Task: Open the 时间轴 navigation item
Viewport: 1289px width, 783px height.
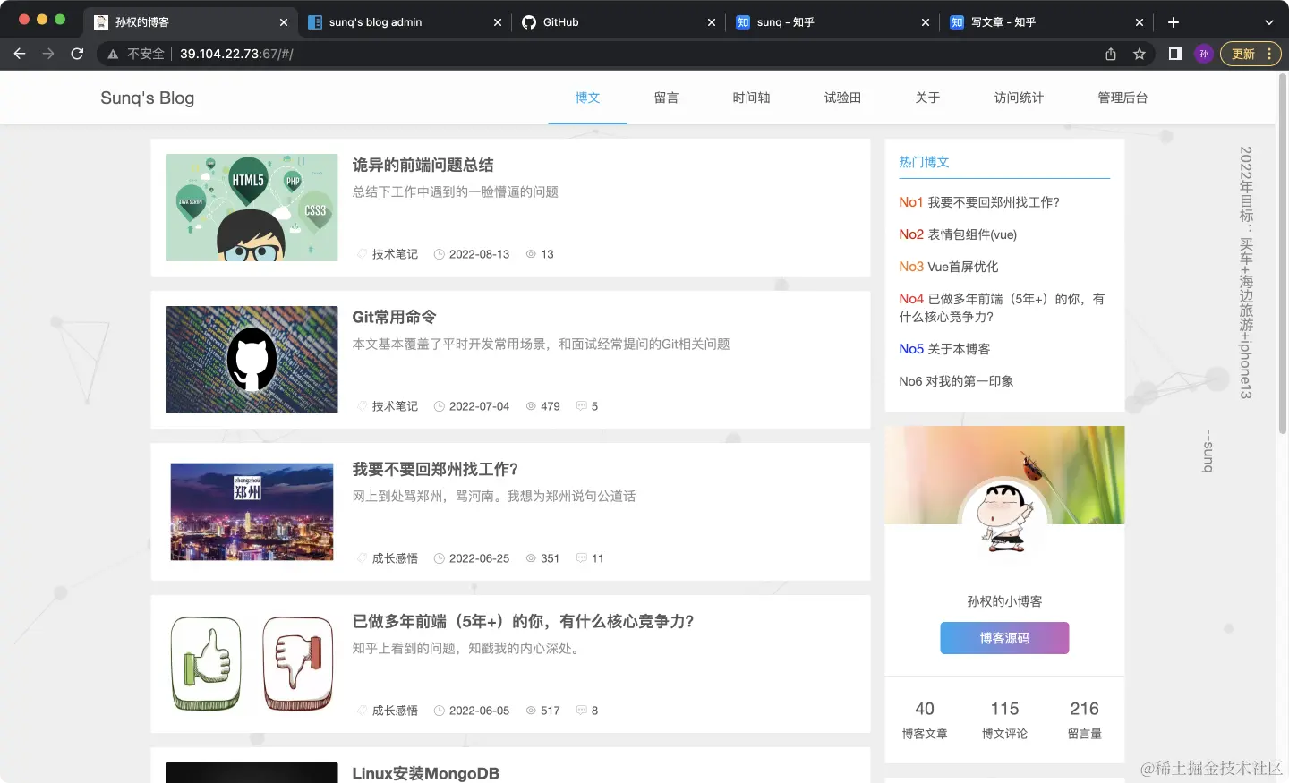Action: (751, 98)
